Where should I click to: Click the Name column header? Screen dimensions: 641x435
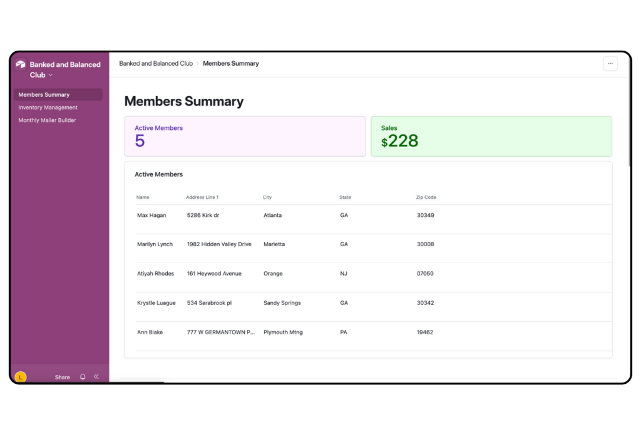pyautogui.click(x=142, y=197)
